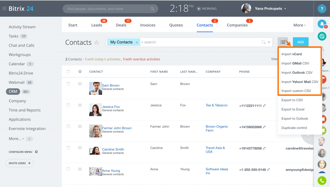
Task: Open Sam Brown contact link
Action: pyautogui.click(x=111, y=85)
